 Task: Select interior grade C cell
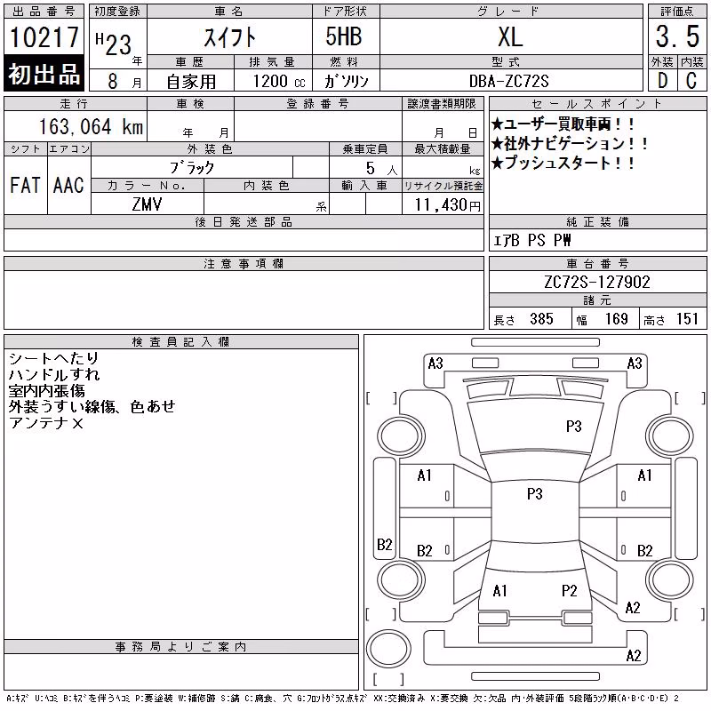(x=692, y=81)
